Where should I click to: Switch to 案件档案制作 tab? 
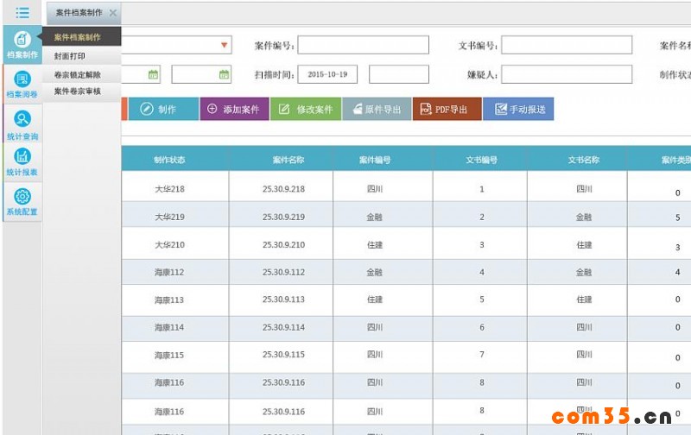[x=79, y=13]
